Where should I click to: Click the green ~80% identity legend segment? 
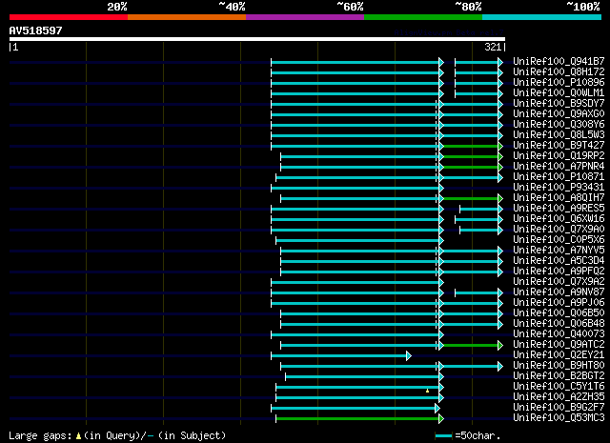423,17
